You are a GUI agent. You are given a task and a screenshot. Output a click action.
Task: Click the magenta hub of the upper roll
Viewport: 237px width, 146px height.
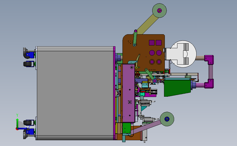[x=159, y=10]
